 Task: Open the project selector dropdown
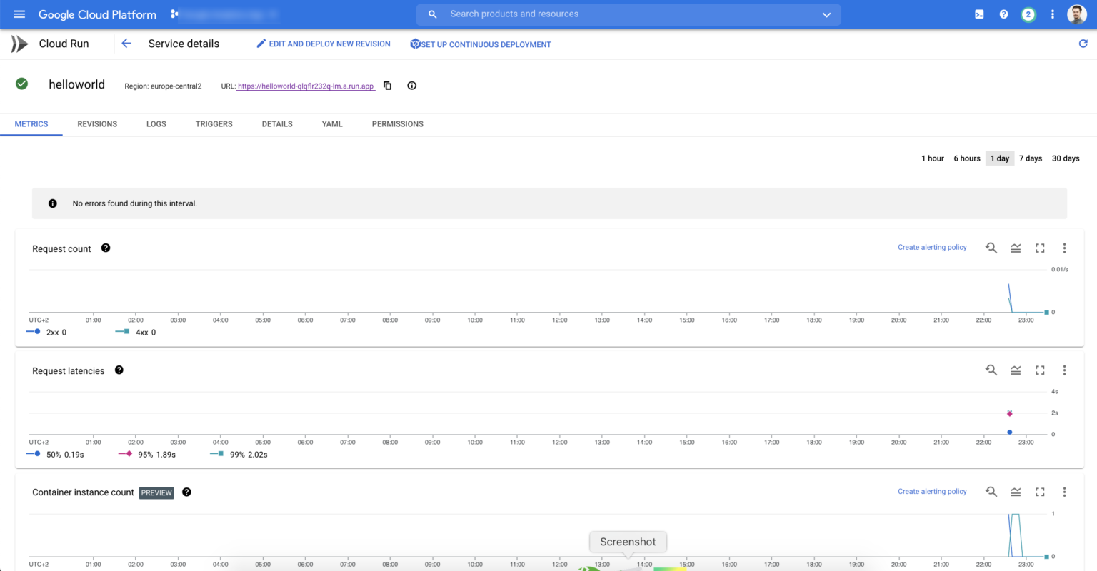[x=224, y=14]
